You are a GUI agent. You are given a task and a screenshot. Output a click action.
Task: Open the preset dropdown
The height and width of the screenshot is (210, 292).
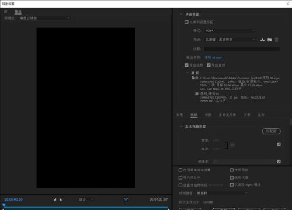coord(230,40)
